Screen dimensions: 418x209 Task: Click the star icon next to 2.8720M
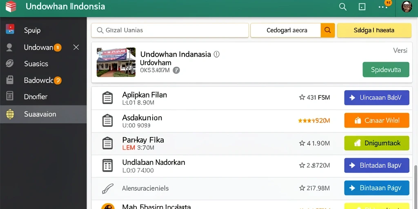tap(302, 165)
